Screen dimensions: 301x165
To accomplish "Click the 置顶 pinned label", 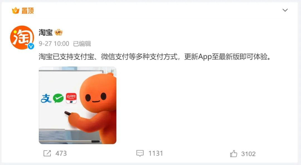I will (28, 11).
